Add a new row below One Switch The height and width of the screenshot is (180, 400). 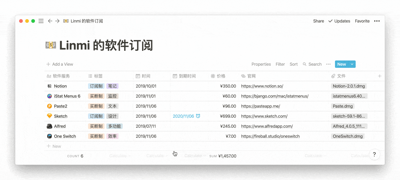tap(54, 146)
